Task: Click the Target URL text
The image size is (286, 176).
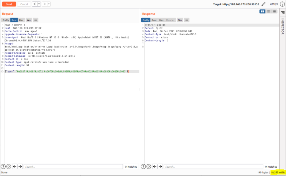Action: [236, 4]
